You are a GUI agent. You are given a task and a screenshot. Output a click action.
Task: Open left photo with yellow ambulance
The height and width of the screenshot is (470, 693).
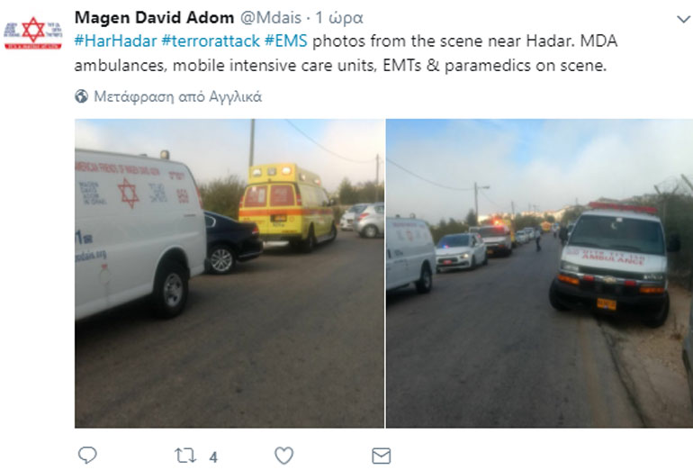229,273
